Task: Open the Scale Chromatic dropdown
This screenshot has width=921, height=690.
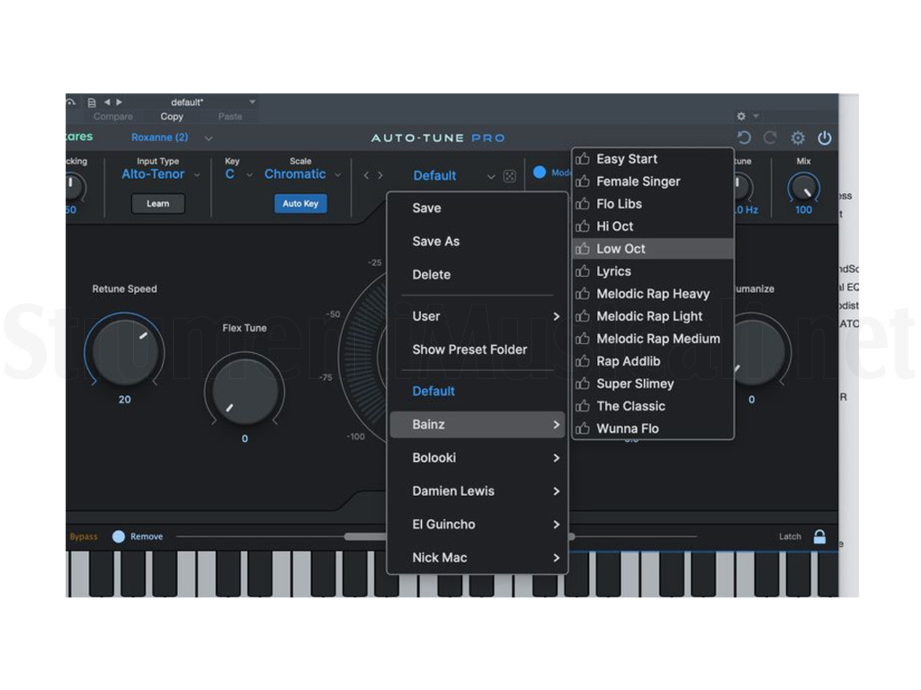Action: click(x=301, y=174)
